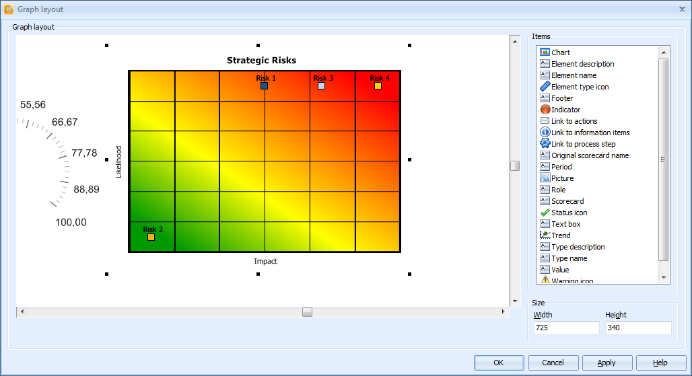Select the Indicator gauge icon

tap(545, 110)
